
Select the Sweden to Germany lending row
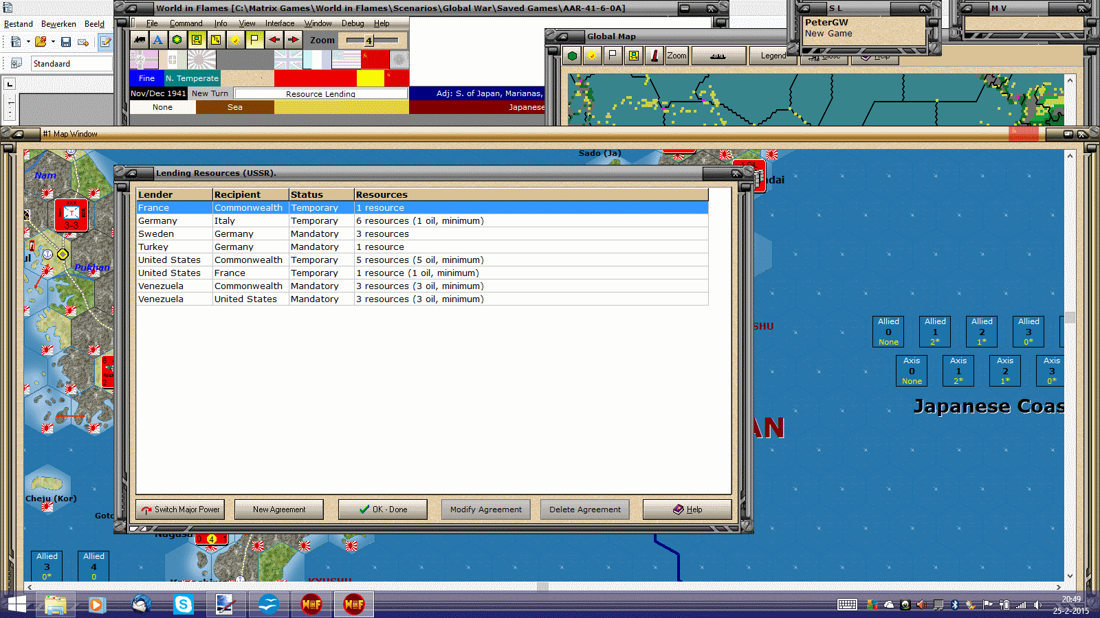tap(422, 234)
